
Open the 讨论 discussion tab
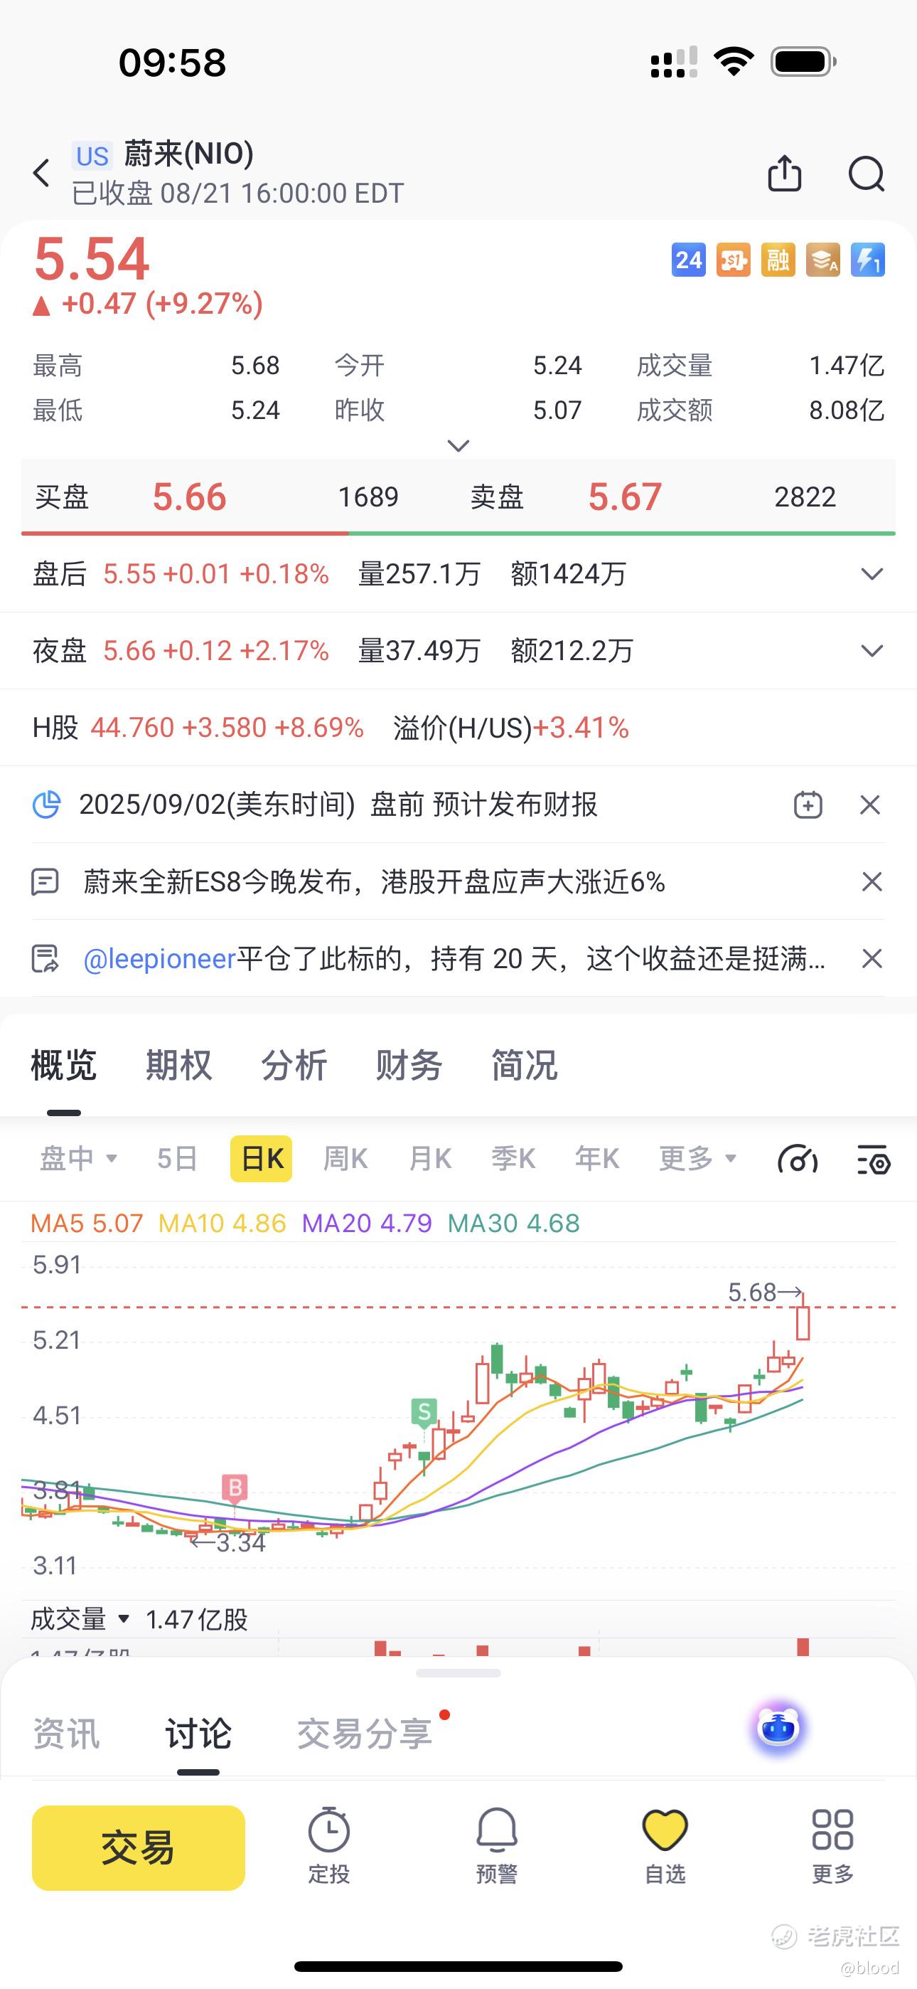[x=198, y=1734]
